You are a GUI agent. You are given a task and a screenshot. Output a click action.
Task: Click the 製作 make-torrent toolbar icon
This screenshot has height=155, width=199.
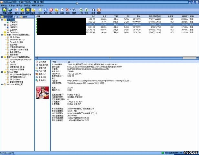coord(17,11)
